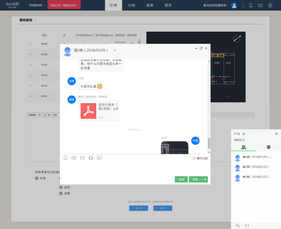281x229 pixels.
Task: Select the 成员 radio option
Action: (x=61, y=187)
